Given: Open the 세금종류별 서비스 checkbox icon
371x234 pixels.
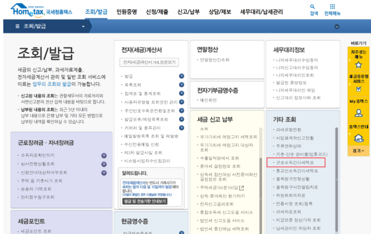Looking at the screenshot, I should coord(358,89).
